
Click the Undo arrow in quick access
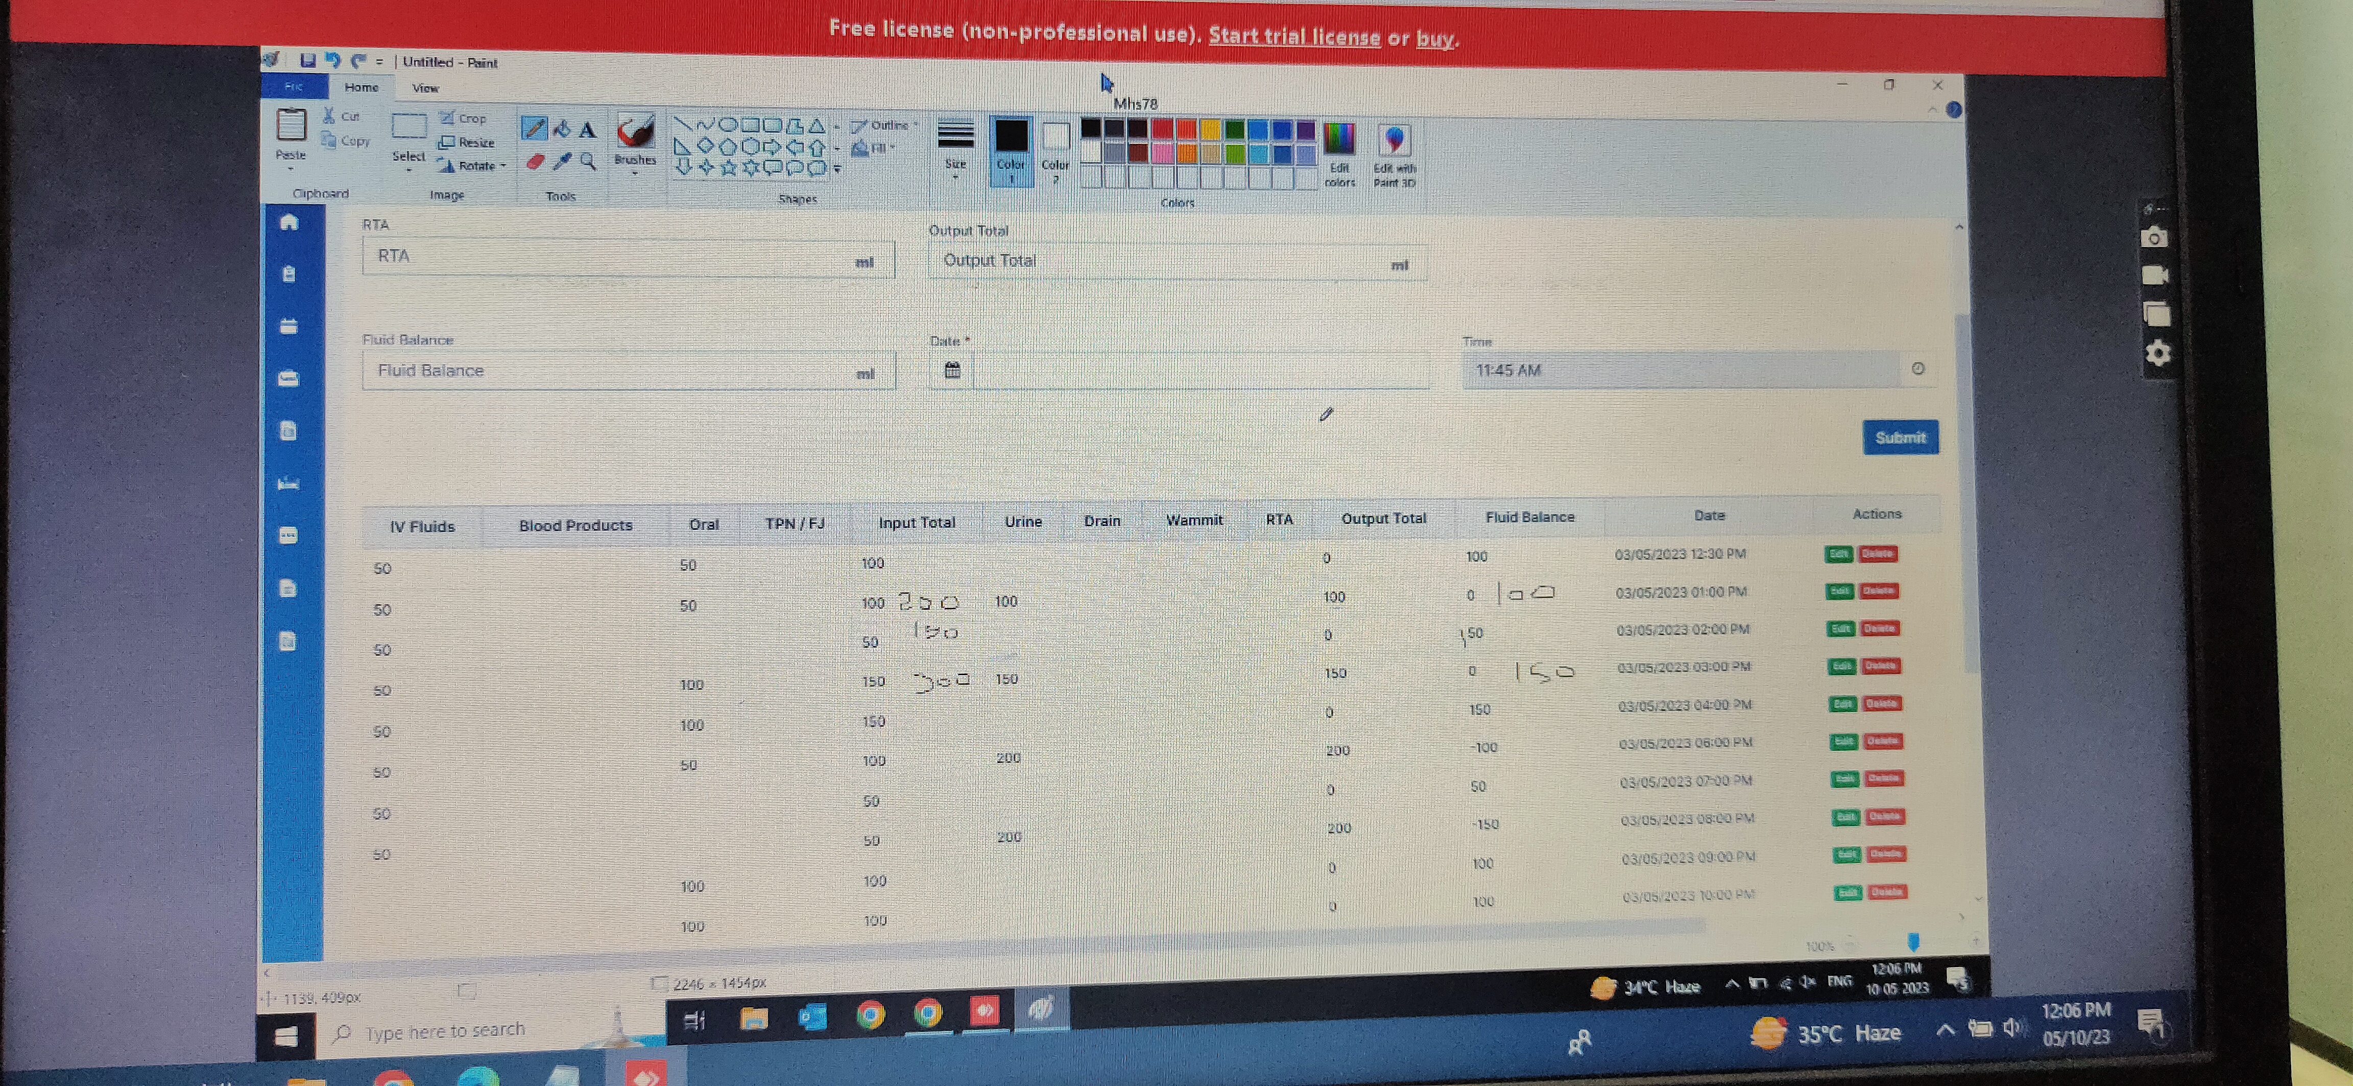[332, 61]
